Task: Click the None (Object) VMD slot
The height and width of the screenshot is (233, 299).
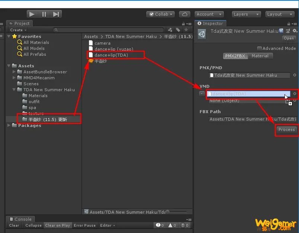Action: coord(249,100)
